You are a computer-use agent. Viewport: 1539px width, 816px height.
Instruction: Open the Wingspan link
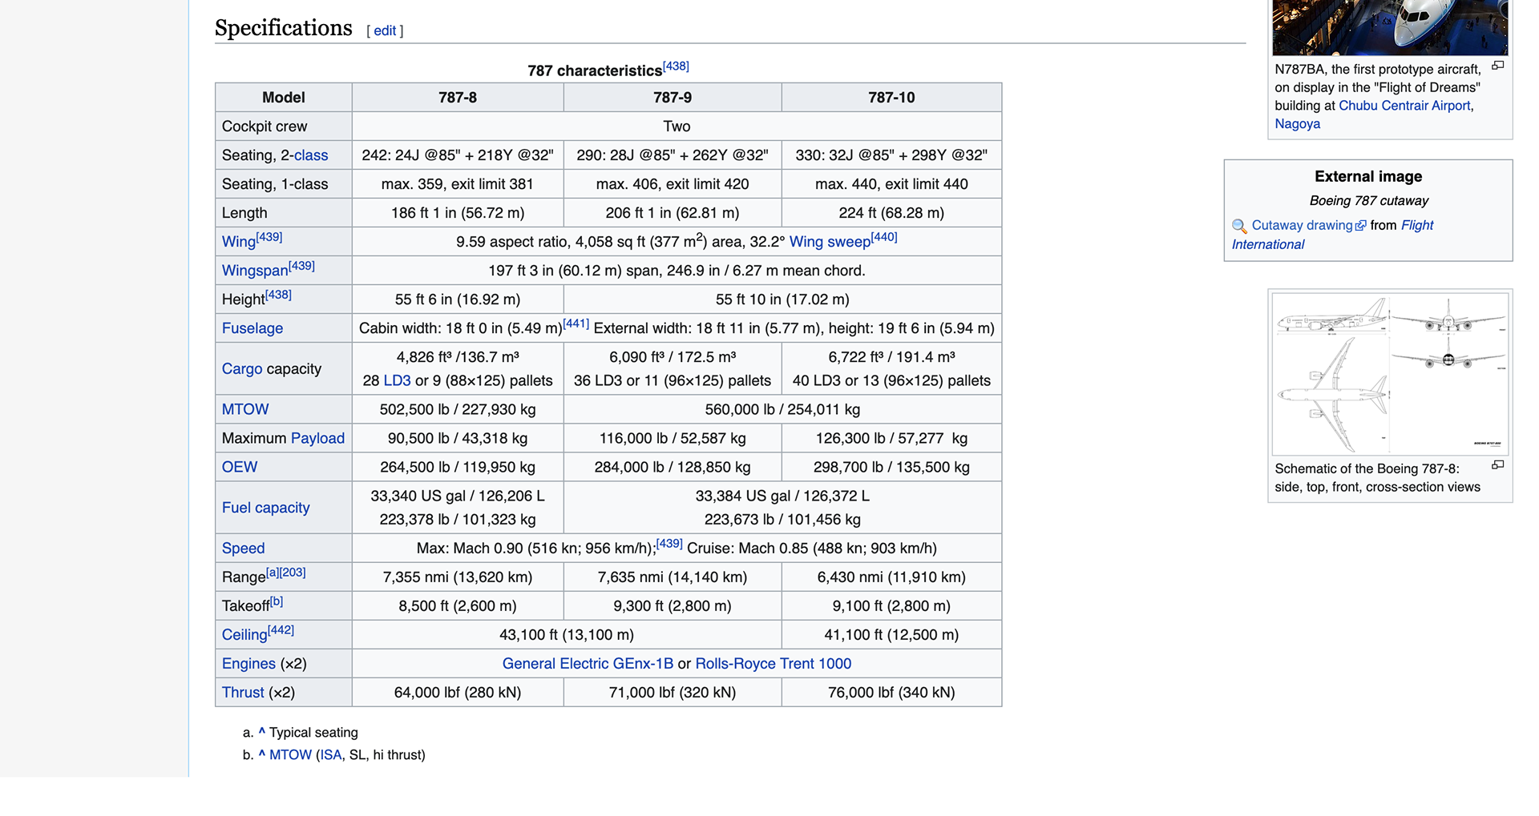(x=255, y=271)
